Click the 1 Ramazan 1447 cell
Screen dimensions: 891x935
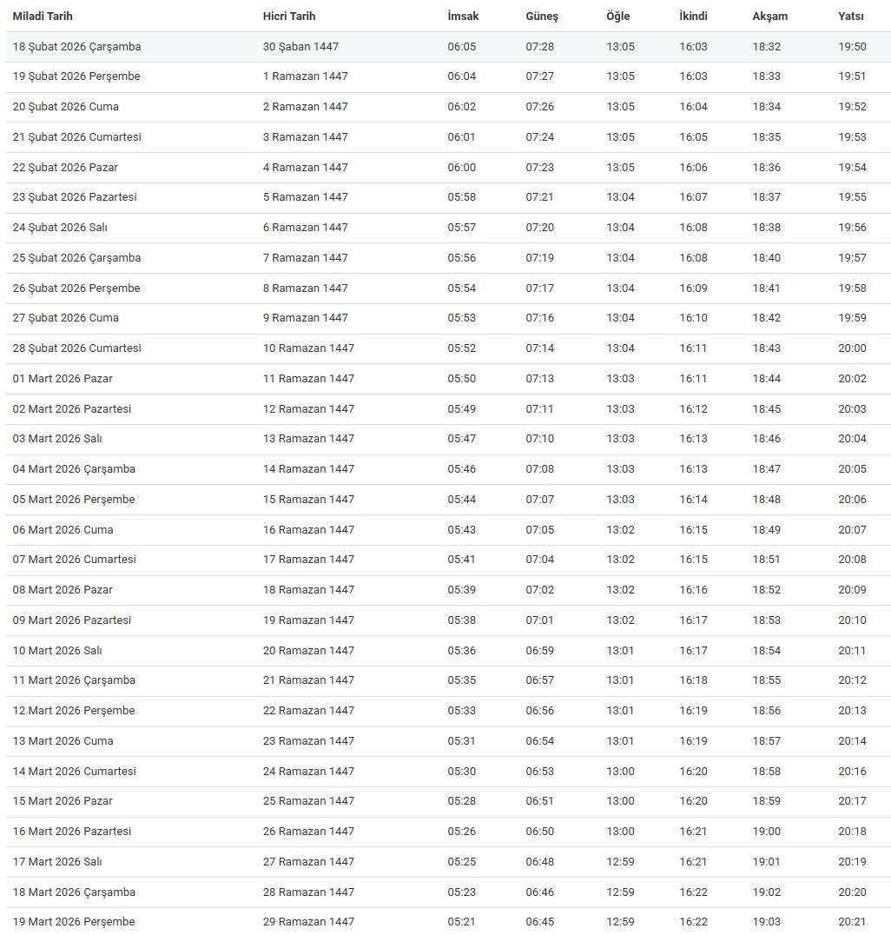(x=306, y=76)
